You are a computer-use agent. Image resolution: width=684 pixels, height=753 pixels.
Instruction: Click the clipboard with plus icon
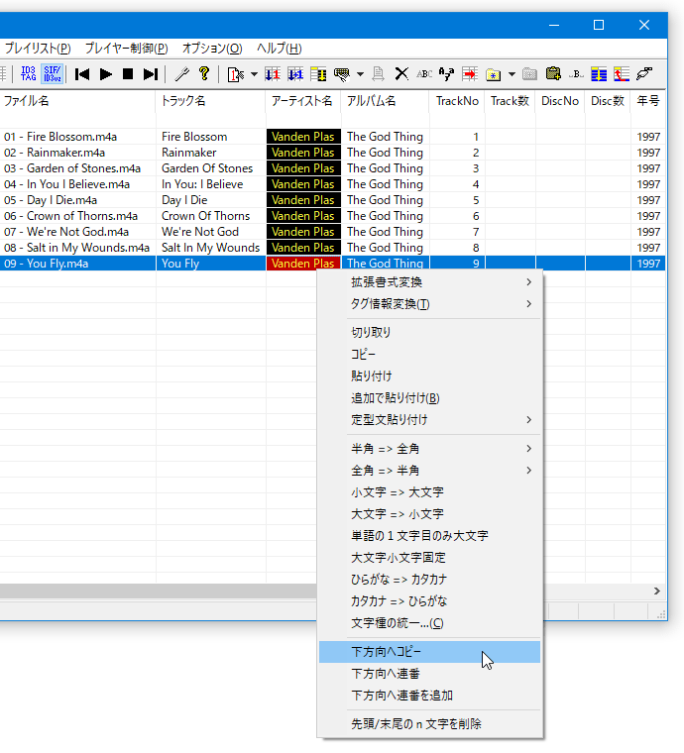point(553,74)
